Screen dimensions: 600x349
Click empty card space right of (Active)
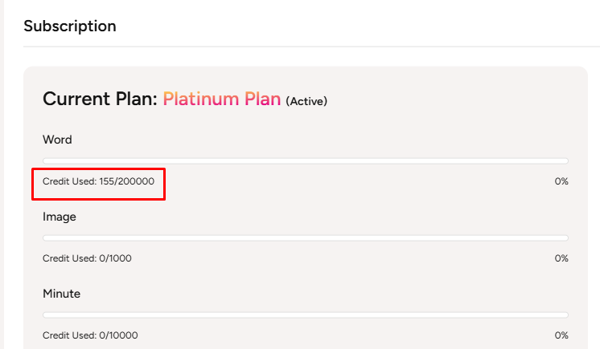[x=450, y=100]
